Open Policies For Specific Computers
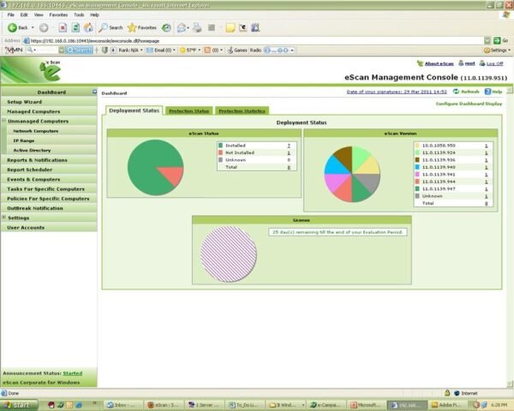514x411 pixels. [49, 199]
